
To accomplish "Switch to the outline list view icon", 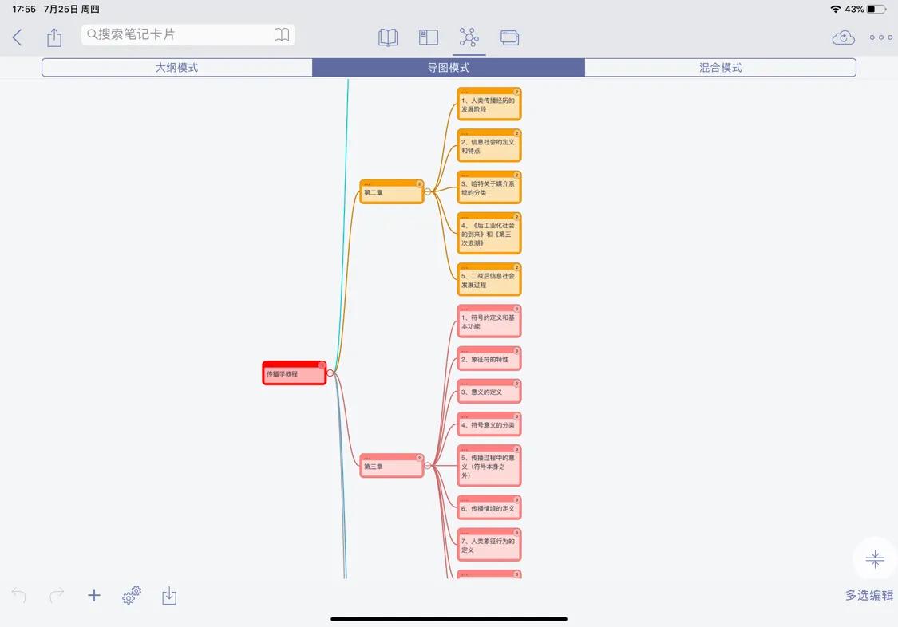I will click(x=428, y=37).
